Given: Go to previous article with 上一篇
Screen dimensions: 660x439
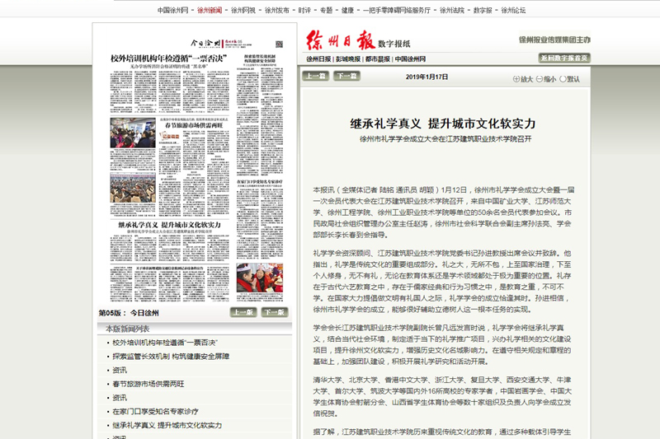Looking at the screenshot, I should tap(315, 76).
